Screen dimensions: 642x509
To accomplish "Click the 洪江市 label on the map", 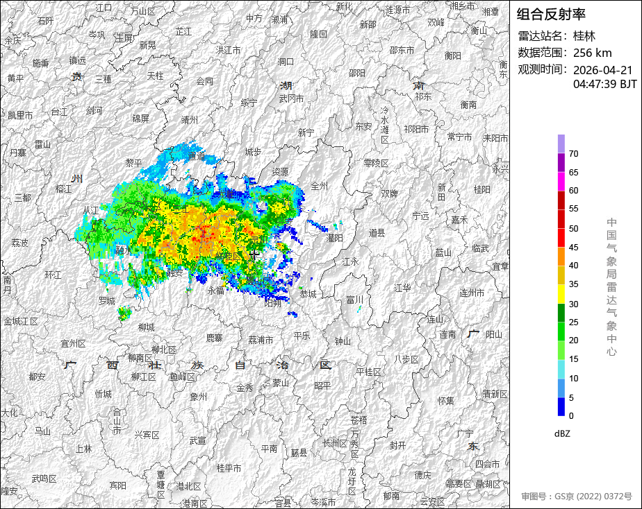I will pos(229,50).
